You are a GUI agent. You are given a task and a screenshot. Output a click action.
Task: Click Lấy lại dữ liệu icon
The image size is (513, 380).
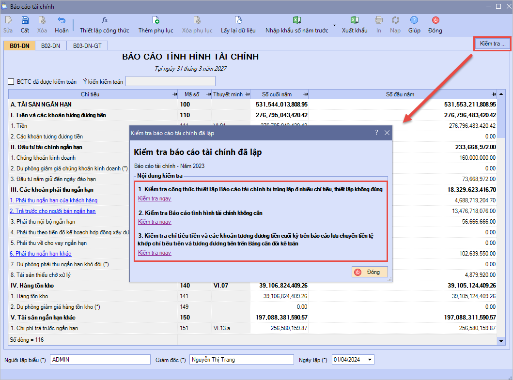238,20
